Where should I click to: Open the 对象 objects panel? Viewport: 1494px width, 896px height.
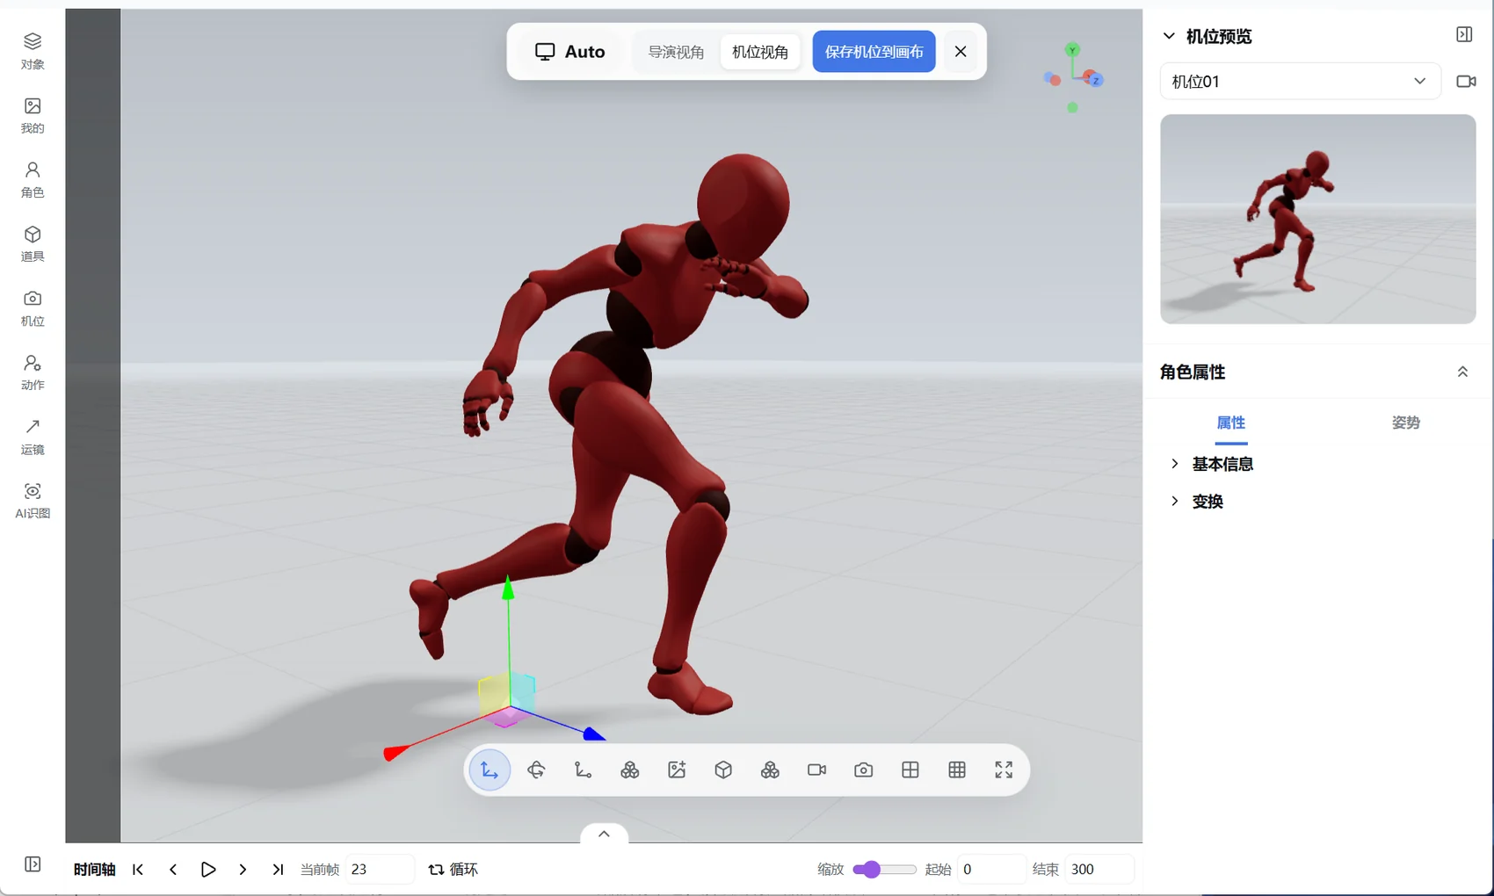coord(33,51)
